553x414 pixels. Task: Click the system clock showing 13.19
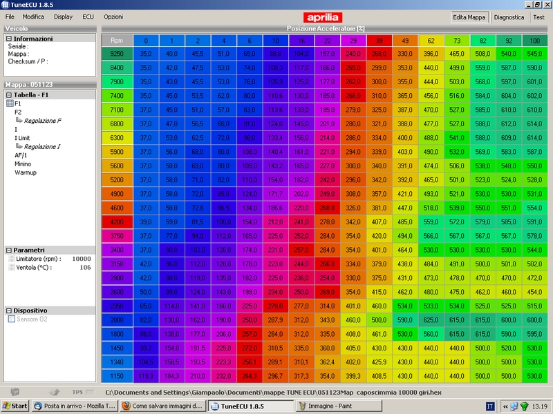click(x=540, y=406)
